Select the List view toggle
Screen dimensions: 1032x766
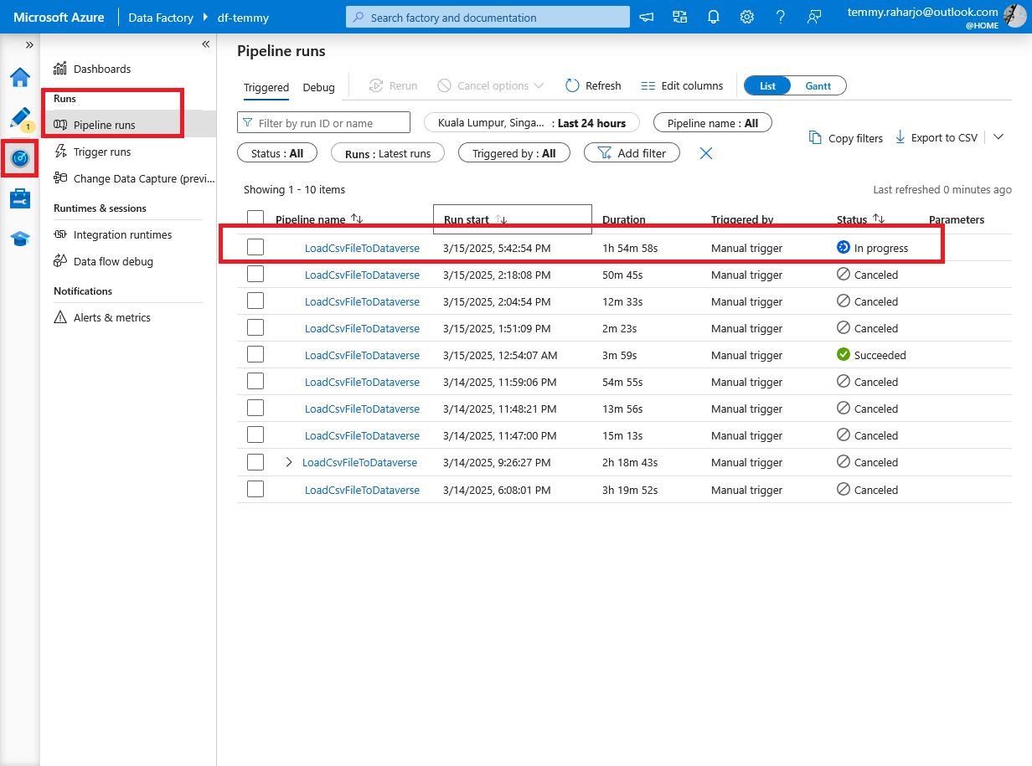(x=768, y=85)
